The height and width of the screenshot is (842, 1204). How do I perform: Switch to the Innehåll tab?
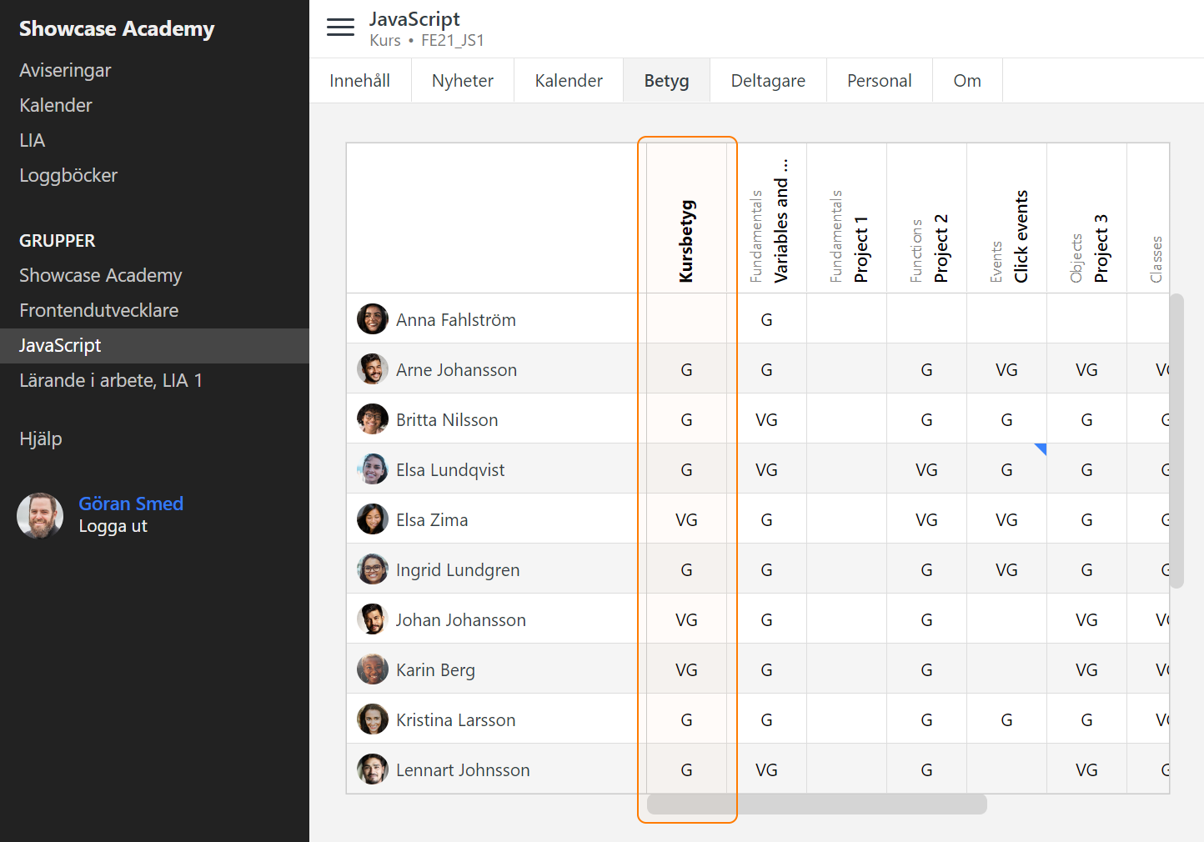359,81
